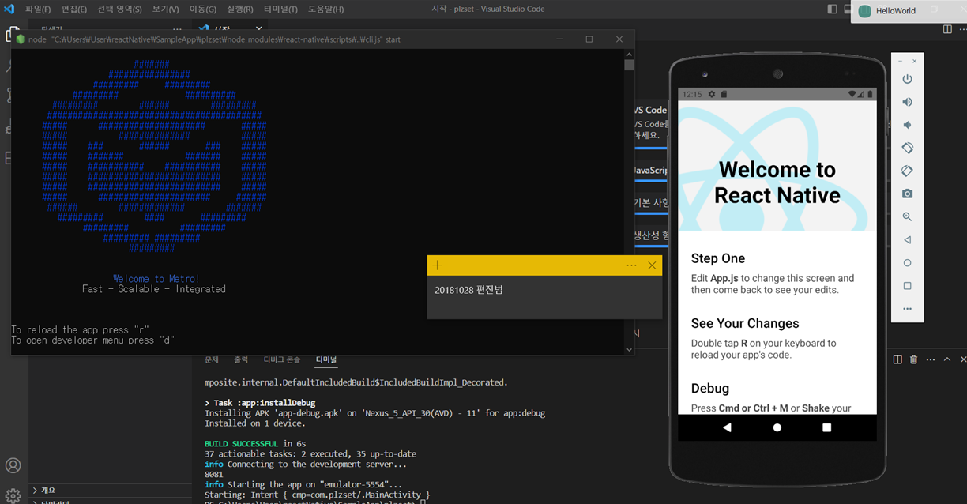Open 도움말(H) menu
The height and width of the screenshot is (504, 967).
[325, 9]
